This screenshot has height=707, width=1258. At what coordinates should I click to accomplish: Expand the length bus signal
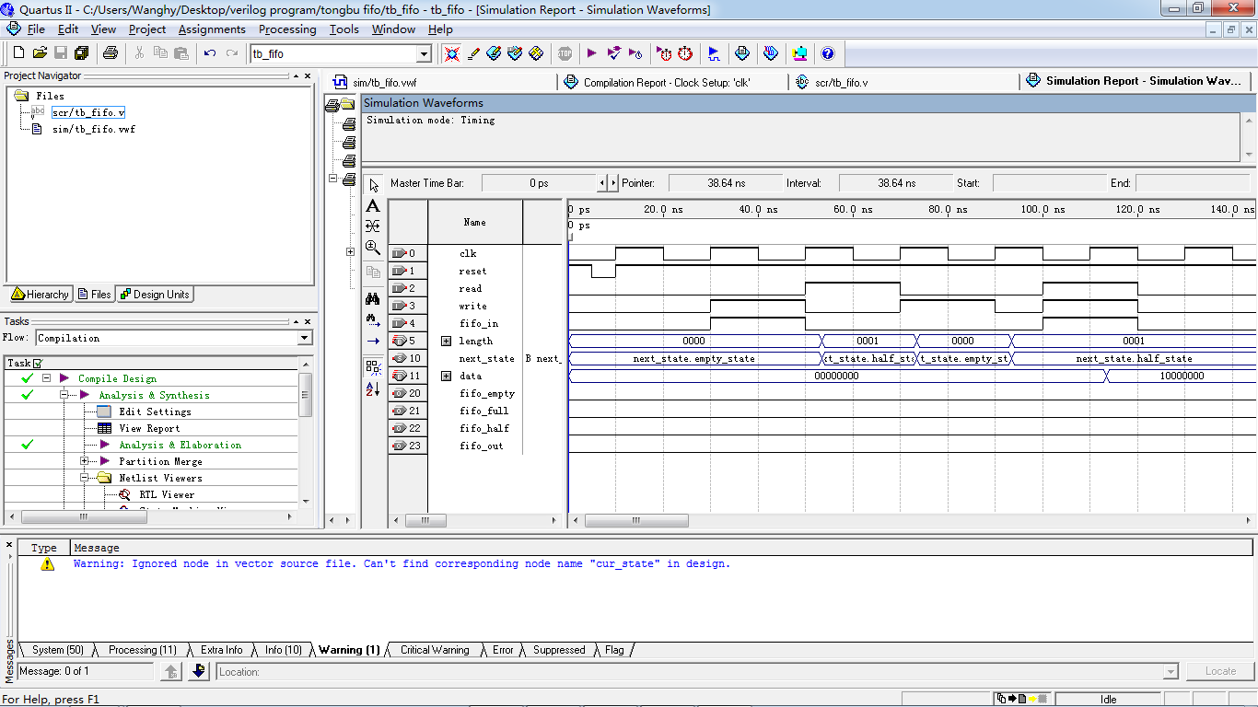click(x=447, y=341)
